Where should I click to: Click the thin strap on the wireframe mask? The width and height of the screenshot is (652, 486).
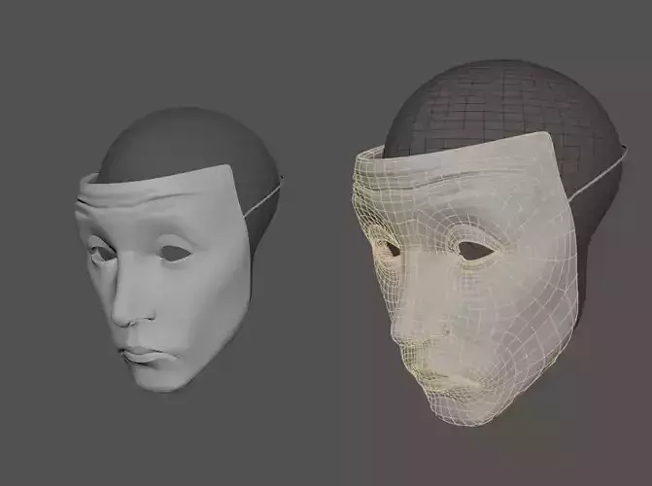point(599,174)
